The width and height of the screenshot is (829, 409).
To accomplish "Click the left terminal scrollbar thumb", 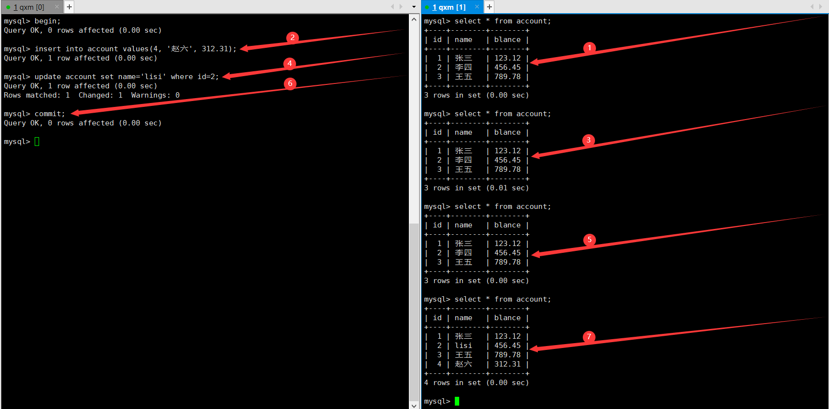I will tap(414, 311).
